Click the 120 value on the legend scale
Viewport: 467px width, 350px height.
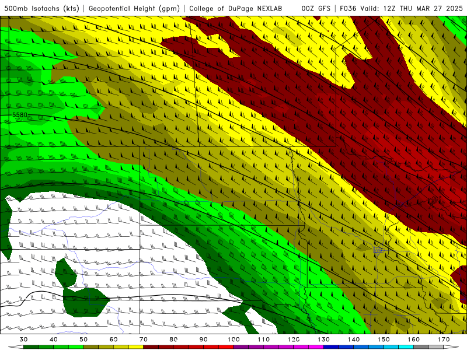pos(294,339)
